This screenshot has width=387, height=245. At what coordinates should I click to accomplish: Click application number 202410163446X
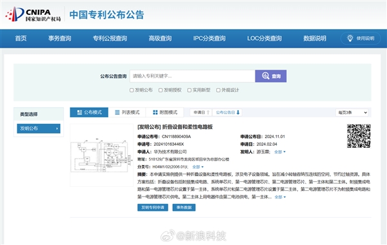pyautogui.click(x=169, y=144)
